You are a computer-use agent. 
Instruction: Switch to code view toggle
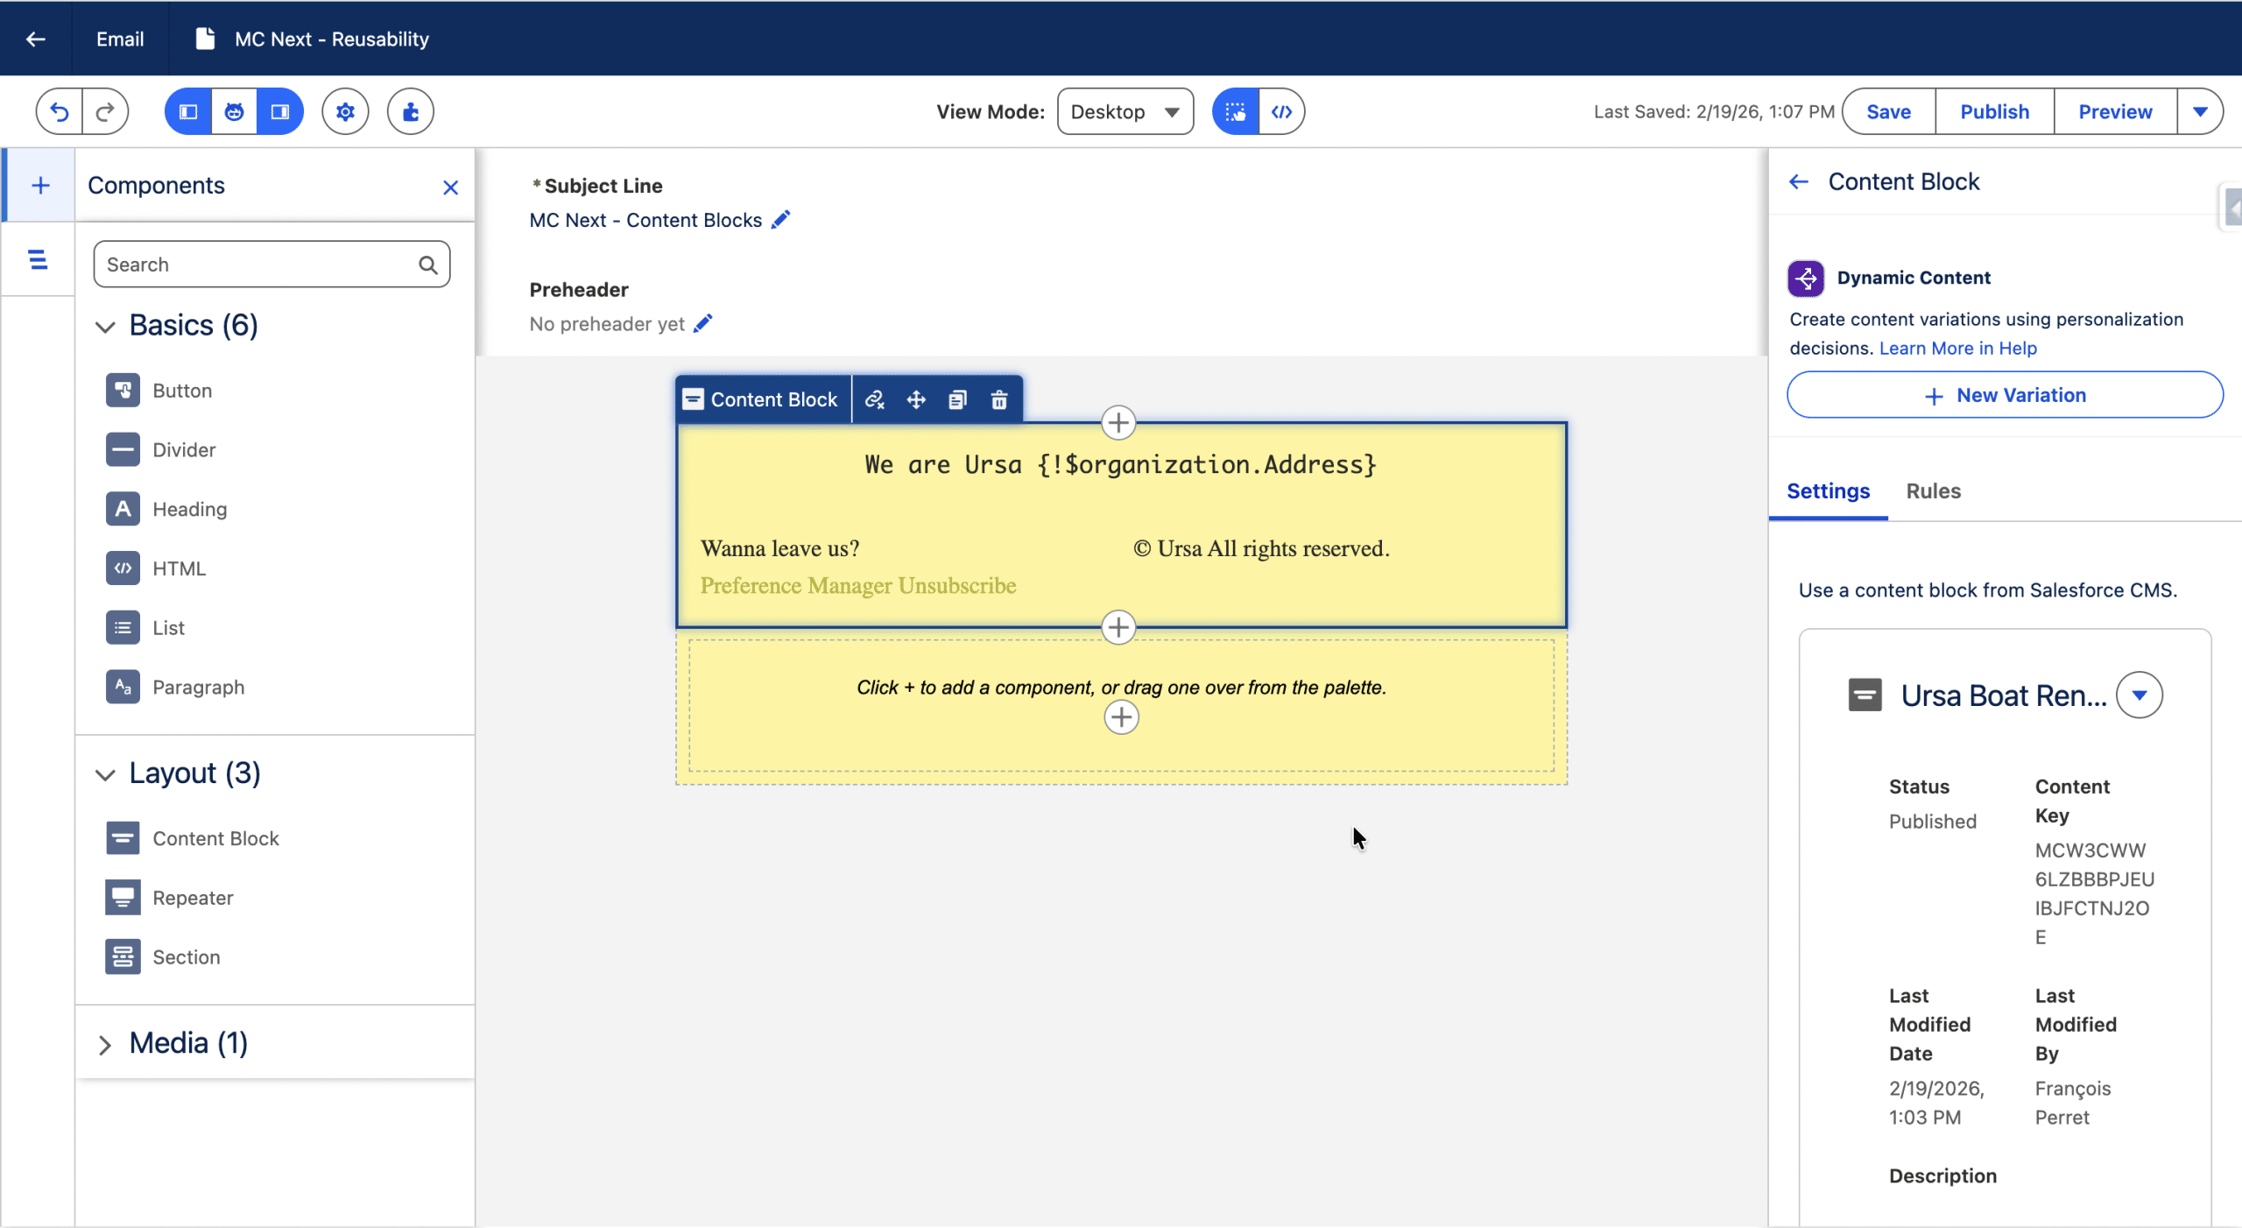pyautogui.click(x=1281, y=111)
